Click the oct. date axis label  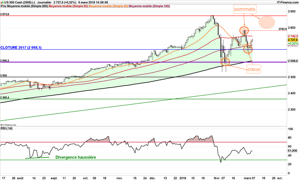[x=86, y=178]
